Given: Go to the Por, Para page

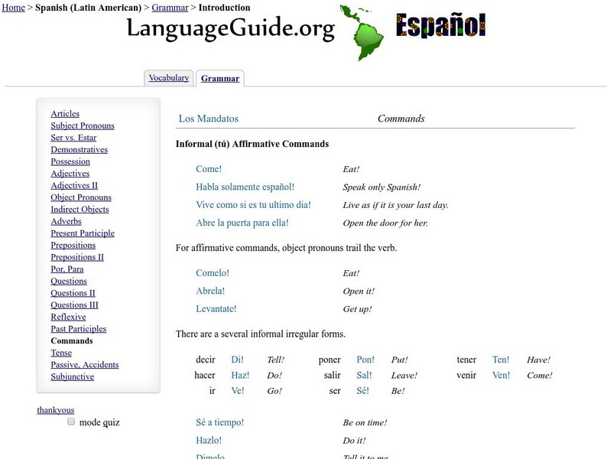Looking at the screenshot, I should 67,269.
